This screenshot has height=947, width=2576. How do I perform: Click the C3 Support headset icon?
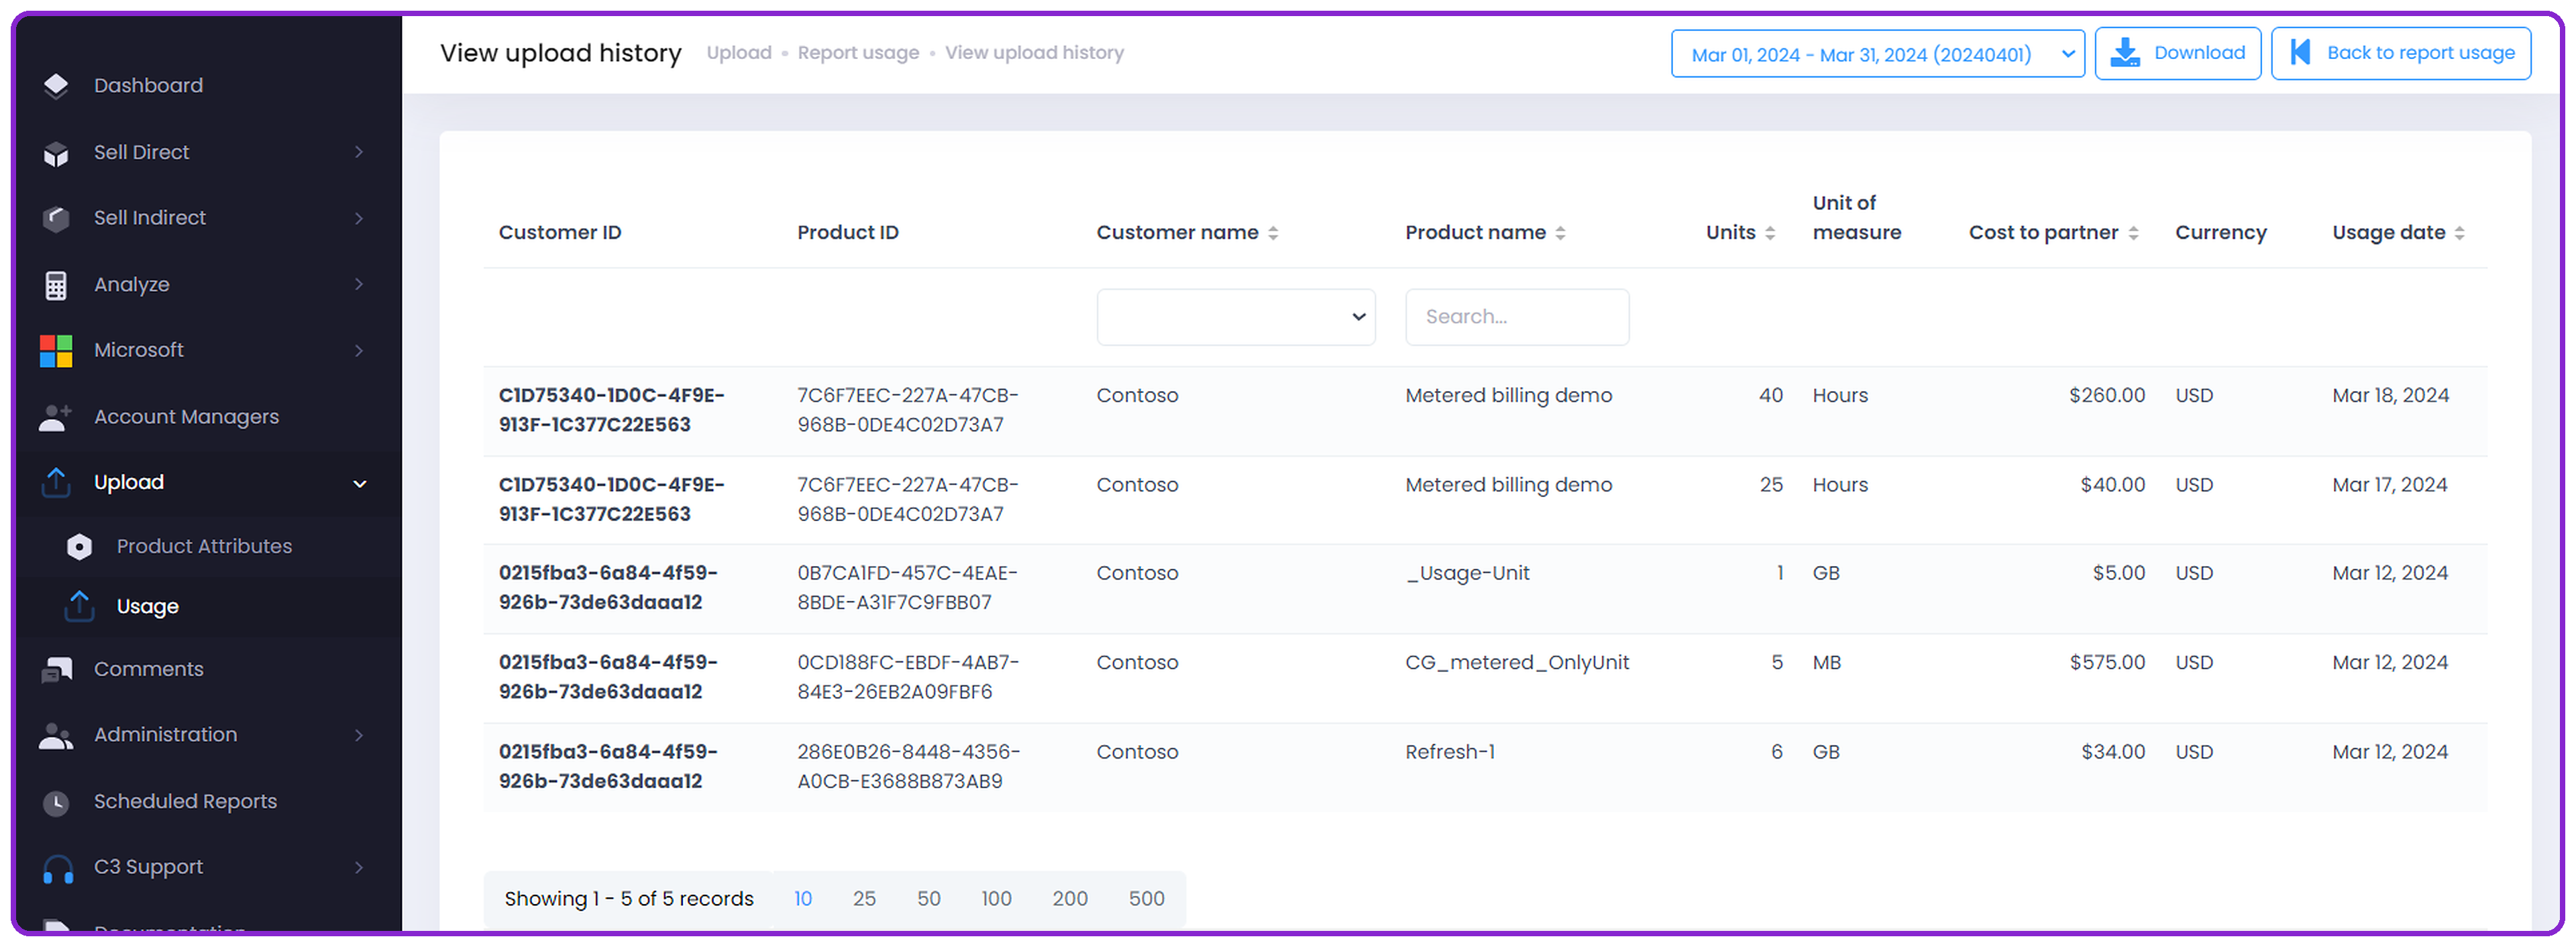click(58, 869)
